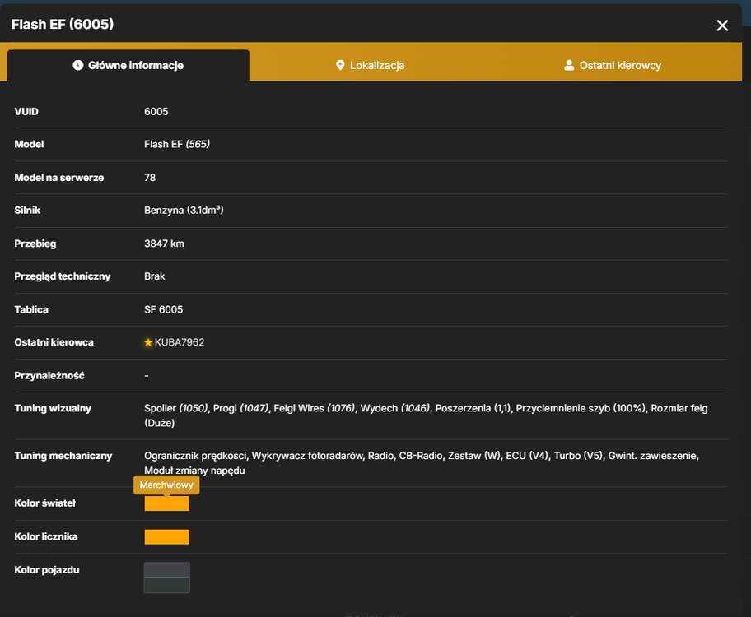Click the Kolor licznika orange swatch
Screen dimensions: 751x617
point(166,537)
